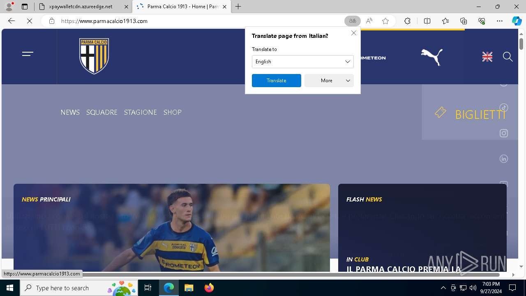Screen dimensions: 526x296
Task: Open the Instagram social icon
Action: [x=504, y=133]
